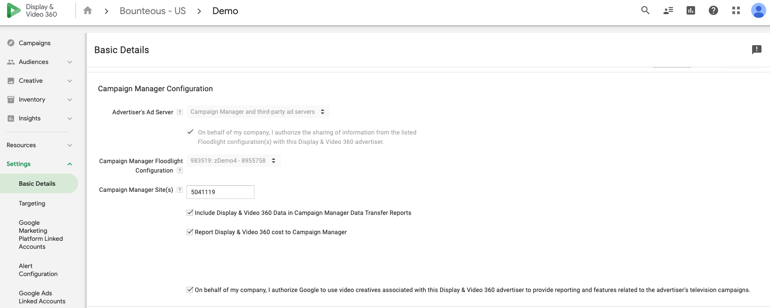Click the Resources section label
Viewport: 770px width, 308px height.
click(x=21, y=145)
